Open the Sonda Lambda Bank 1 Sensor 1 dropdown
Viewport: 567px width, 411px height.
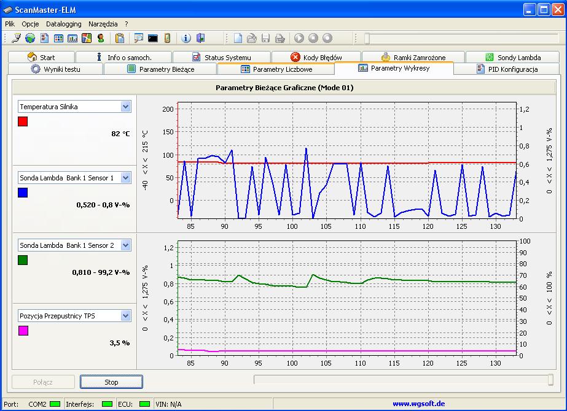pyautogui.click(x=126, y=178)
